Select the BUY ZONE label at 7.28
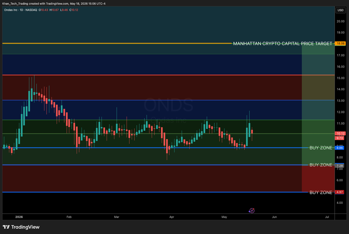Screen dimensions: 349x234 pos(320,165)
